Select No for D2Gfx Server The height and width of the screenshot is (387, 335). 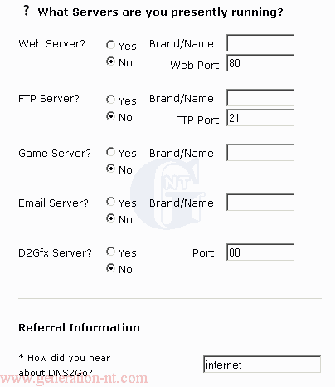pyautogui.click(x=110, y=268)
